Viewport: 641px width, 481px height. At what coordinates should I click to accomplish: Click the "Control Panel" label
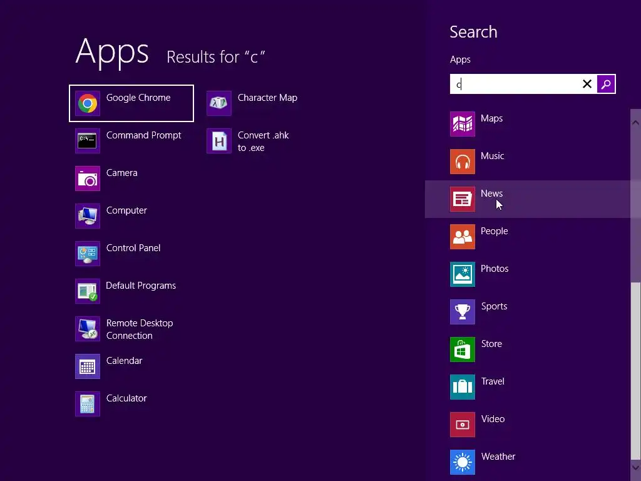[x=133, y=248]
